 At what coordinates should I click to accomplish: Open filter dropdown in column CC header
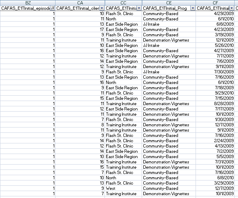[139, 8]
